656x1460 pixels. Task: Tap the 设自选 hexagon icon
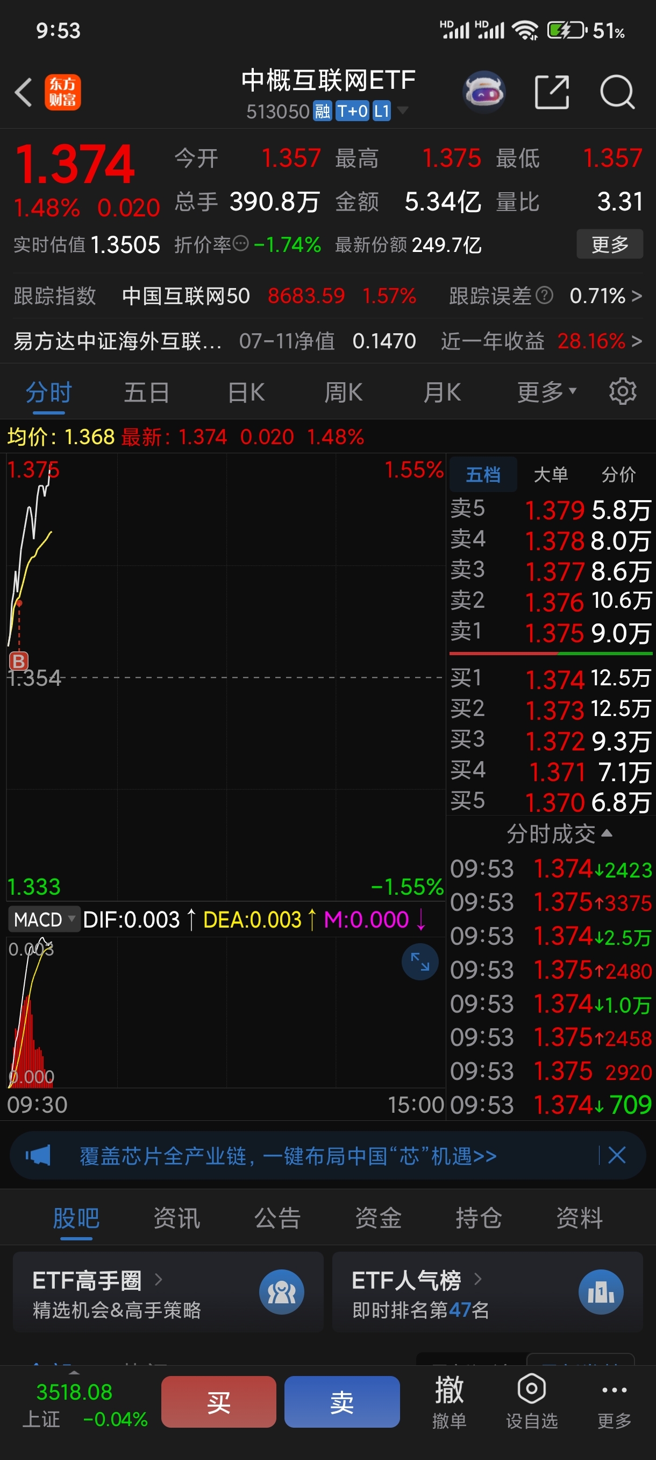[x=531, y=1389]
